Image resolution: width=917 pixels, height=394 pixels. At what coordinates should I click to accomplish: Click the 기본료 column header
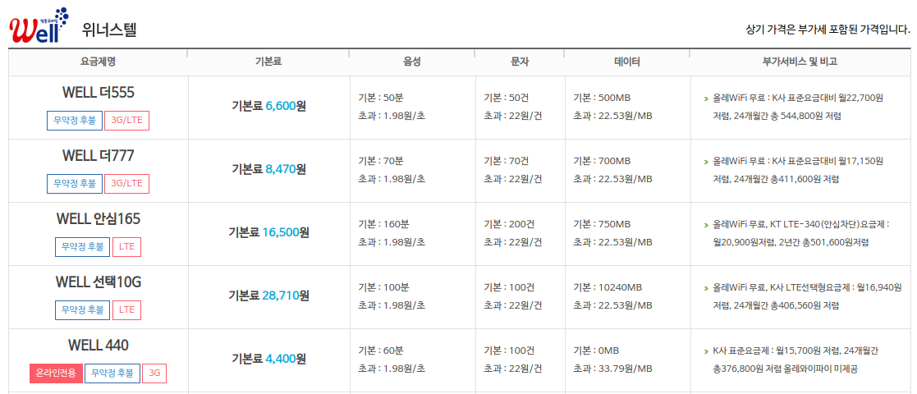(268, 62)
